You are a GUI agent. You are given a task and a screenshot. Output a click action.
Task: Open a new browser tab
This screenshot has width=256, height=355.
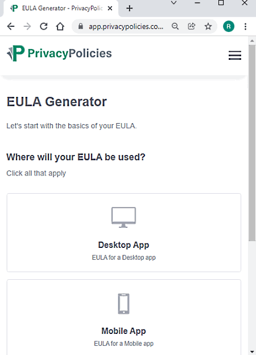(x=130, y=9)
